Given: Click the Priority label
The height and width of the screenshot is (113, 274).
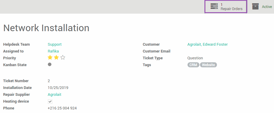Looking at the screenshot, I should coord(10,58).
